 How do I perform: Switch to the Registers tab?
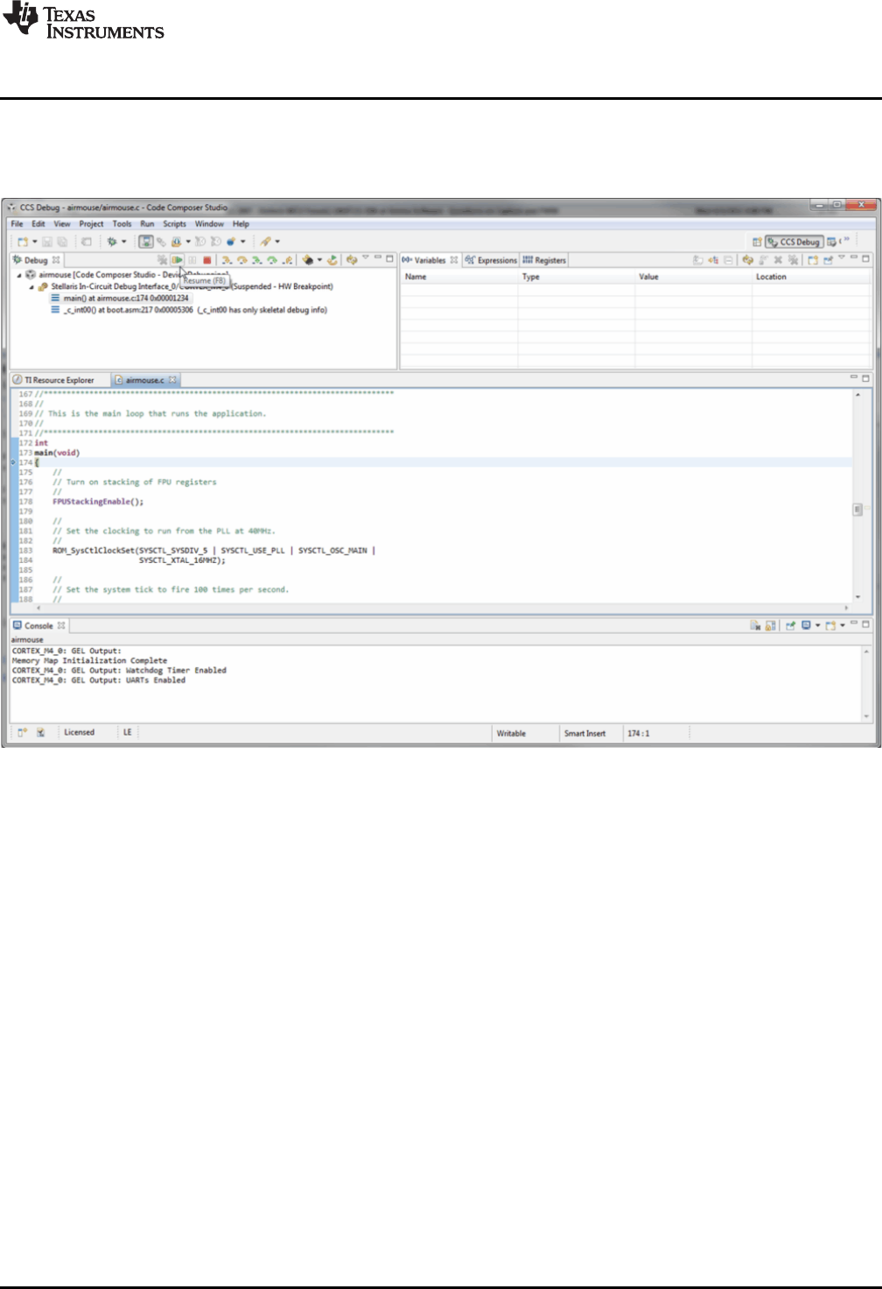coord(544,260)
